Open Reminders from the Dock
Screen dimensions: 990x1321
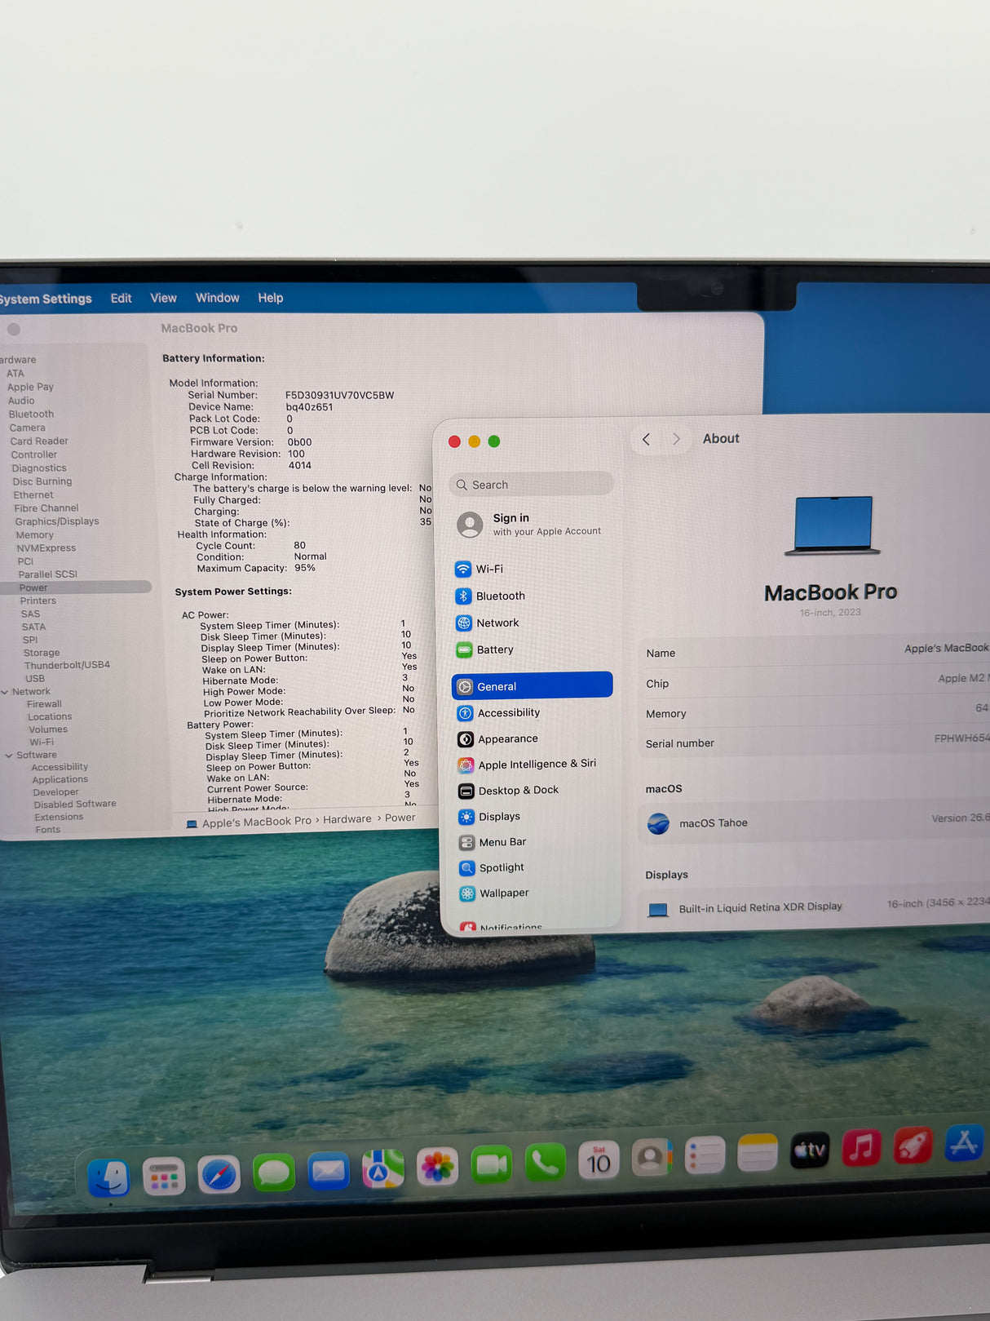(x=705, y=1155)
